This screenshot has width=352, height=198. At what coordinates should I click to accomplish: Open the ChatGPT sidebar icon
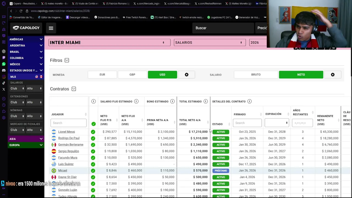click(4, 51)
